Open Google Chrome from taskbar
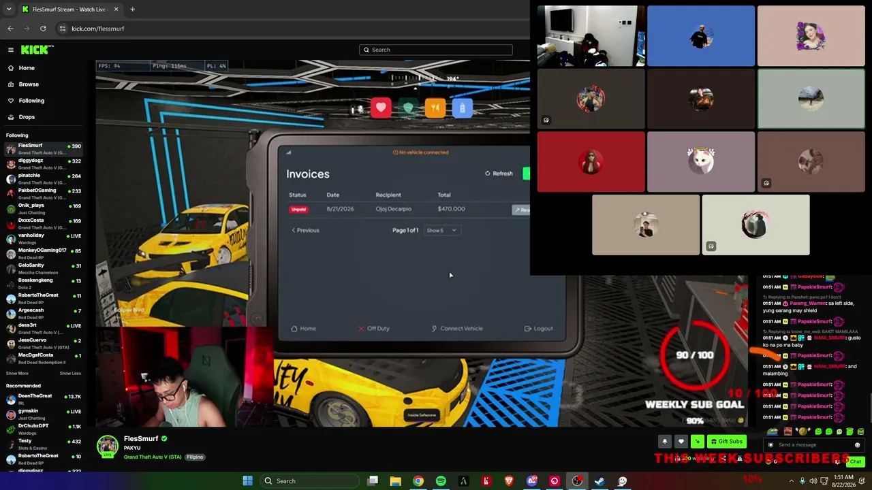872x490 pixels. (x=418, y=481)
